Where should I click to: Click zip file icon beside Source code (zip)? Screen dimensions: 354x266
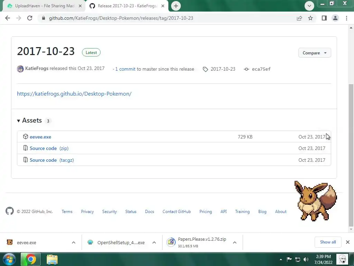coord(26,148)
